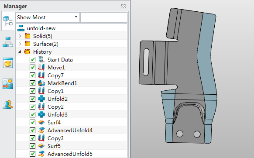Open the Show Most filter dropdown

tap(48, 17)
